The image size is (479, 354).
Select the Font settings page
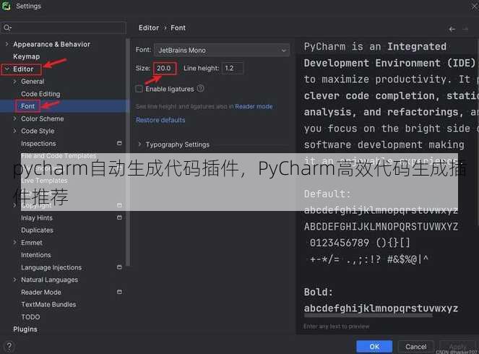(x=27, y=106)
